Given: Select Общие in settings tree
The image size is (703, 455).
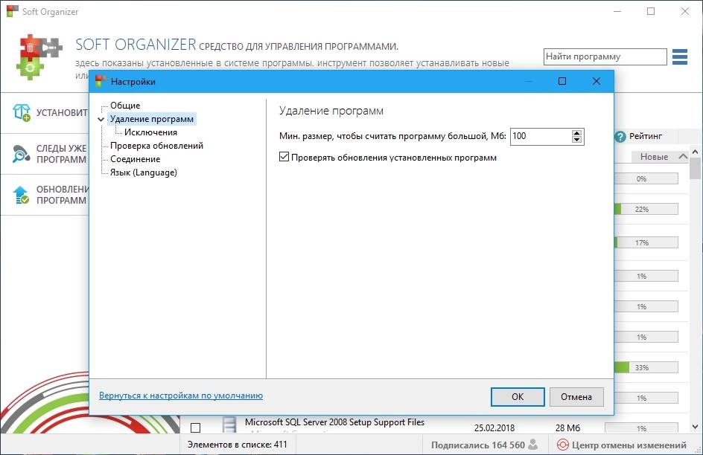Looking at the screenshot, I should point(125,105).
